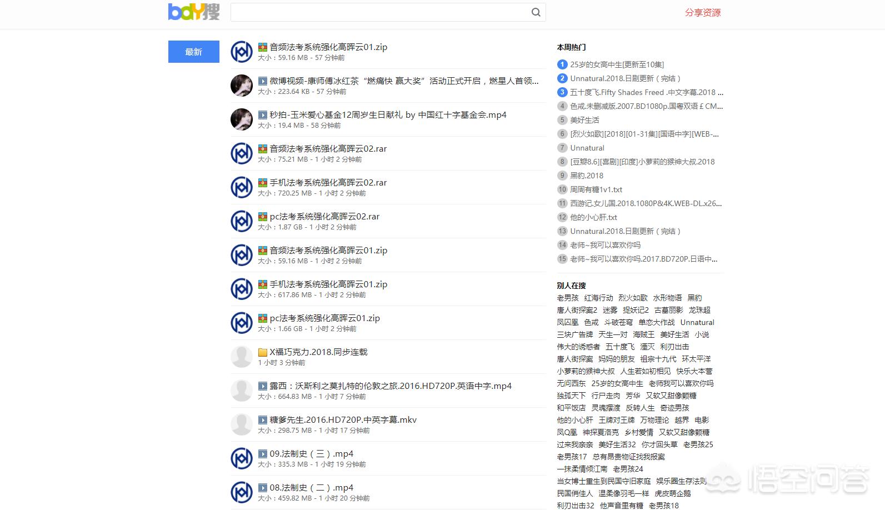Screen dimensions: 885x510
Task: Select the 最新 tab
Action: 194,52
